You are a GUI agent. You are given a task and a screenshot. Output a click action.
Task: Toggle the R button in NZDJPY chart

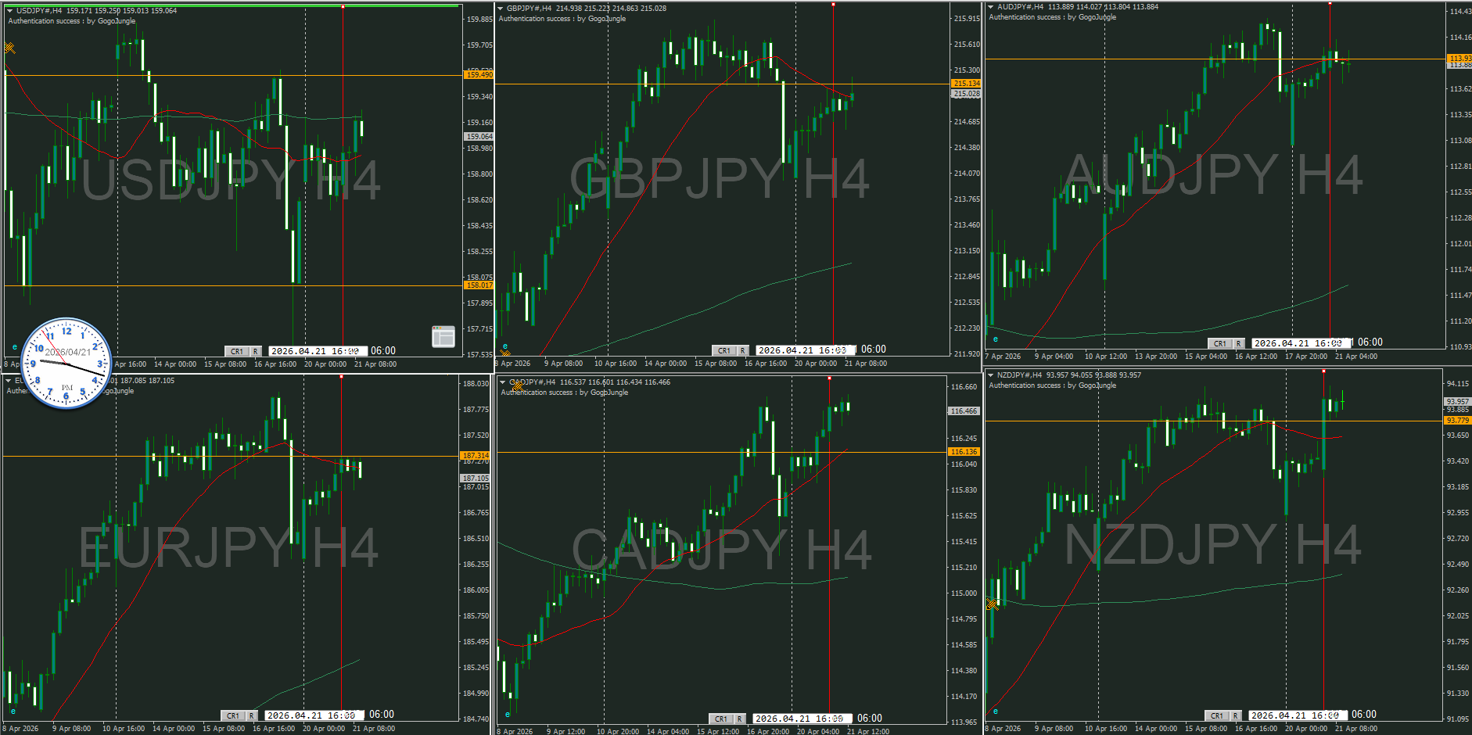pyautogui.click(x=1235, y=715)
